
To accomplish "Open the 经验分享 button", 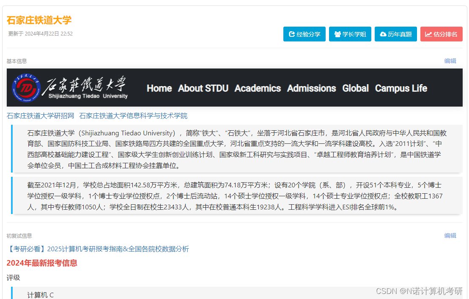I will (304, 34).
